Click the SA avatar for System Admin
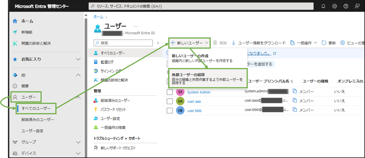 pyautogui.click(x=180, y=92)
